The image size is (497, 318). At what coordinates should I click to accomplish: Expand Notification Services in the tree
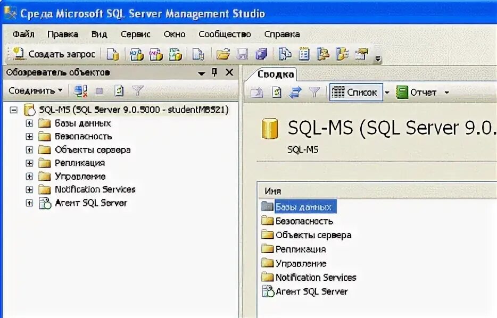click(x=29, y=189)
